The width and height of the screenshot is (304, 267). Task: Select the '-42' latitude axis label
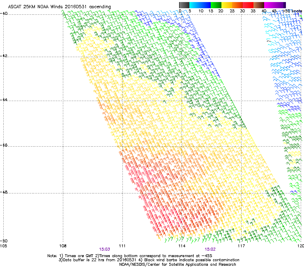pos(4,56)
